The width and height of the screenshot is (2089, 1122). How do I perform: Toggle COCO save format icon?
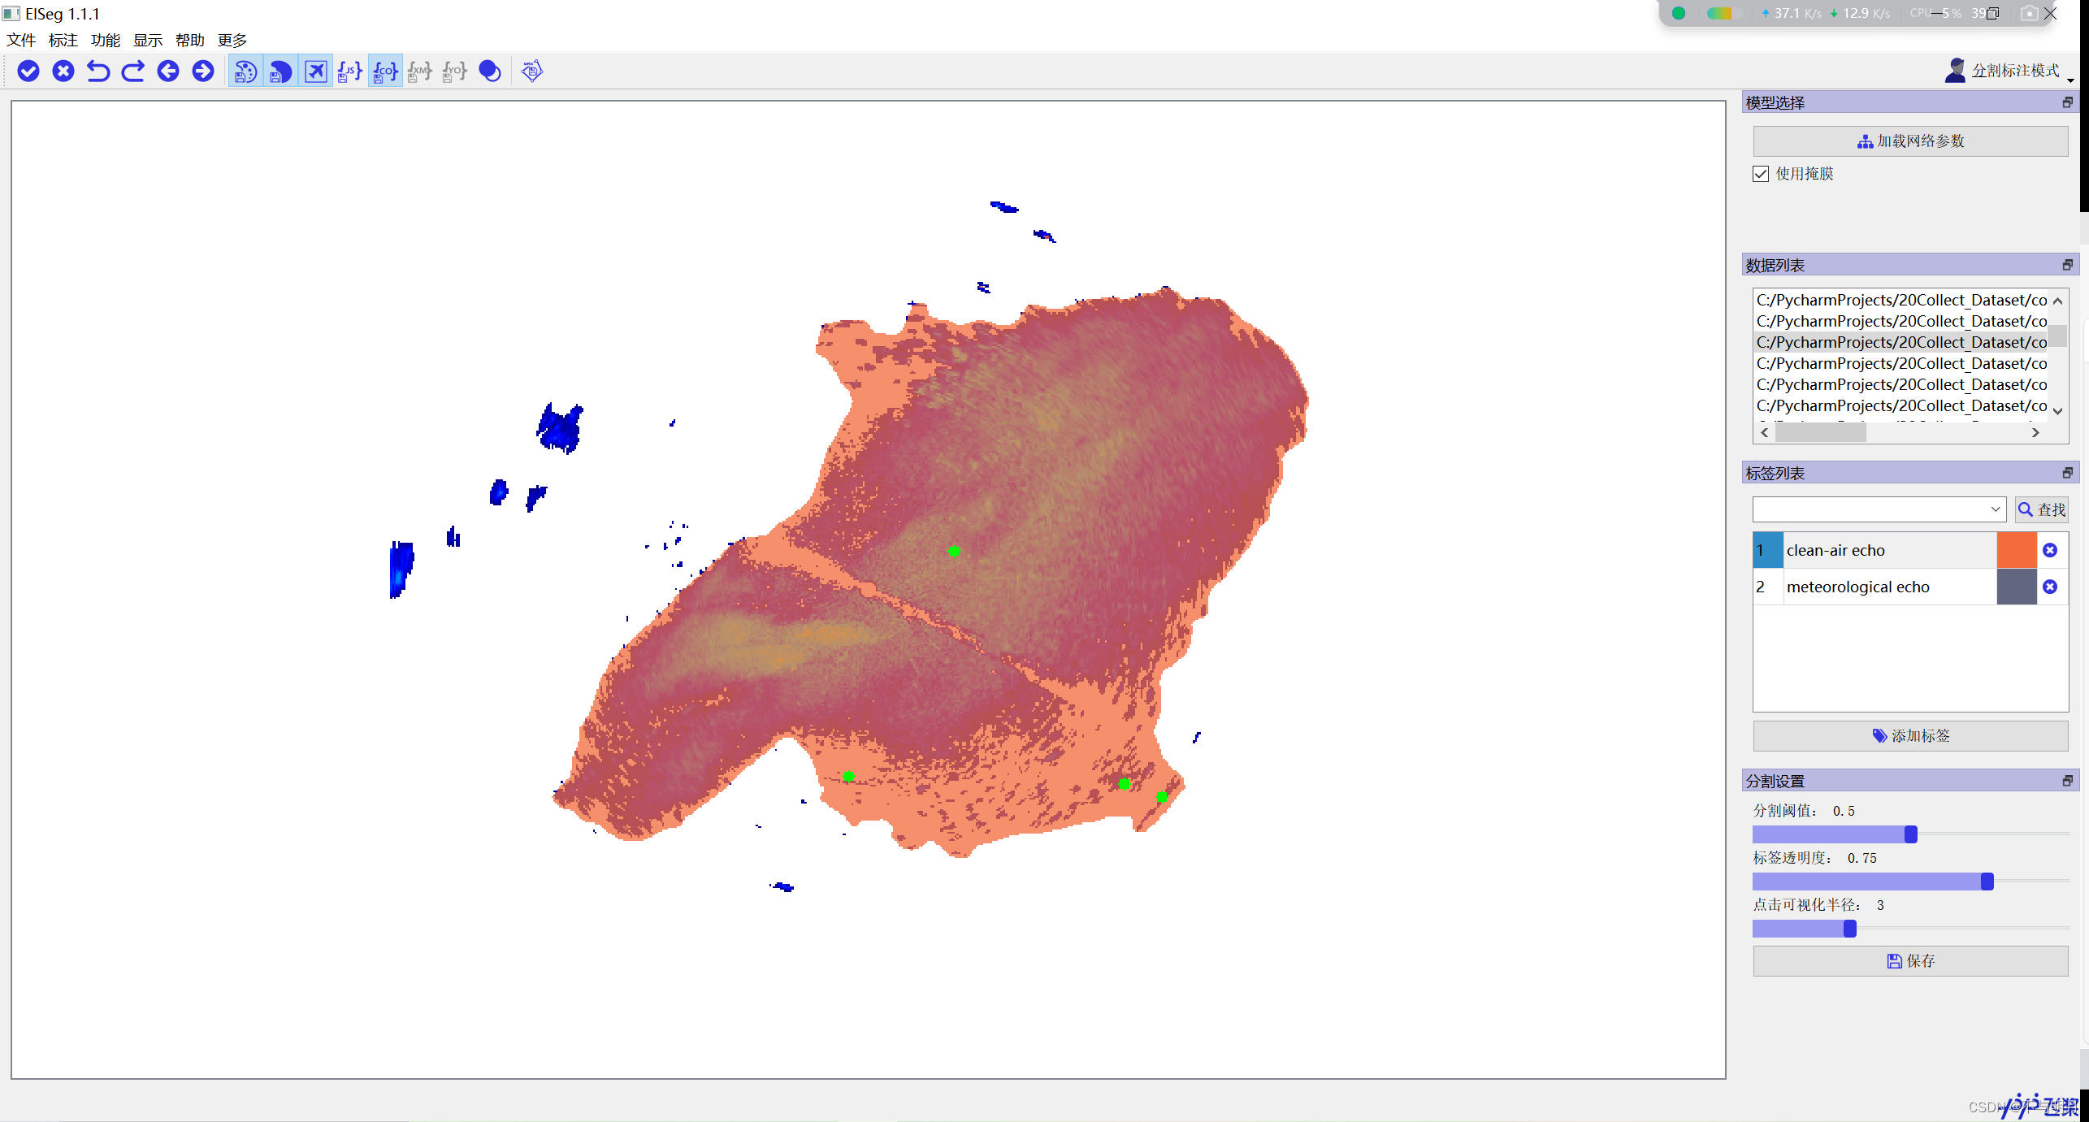tap(385, 71)
